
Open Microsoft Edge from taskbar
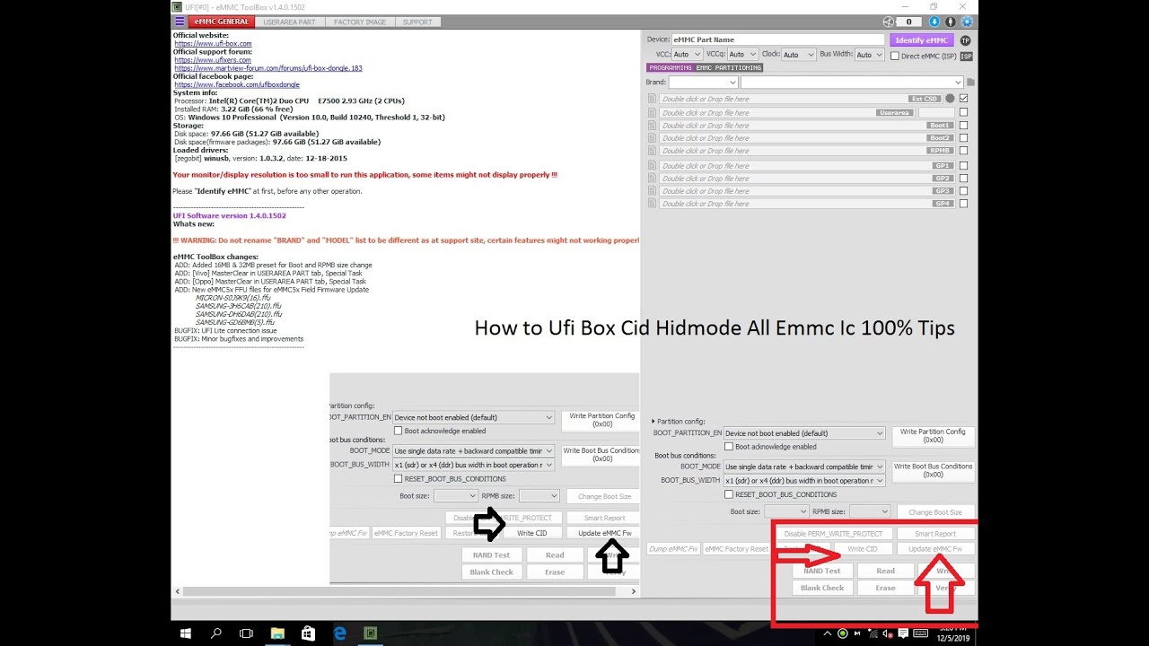coord(340,633)
